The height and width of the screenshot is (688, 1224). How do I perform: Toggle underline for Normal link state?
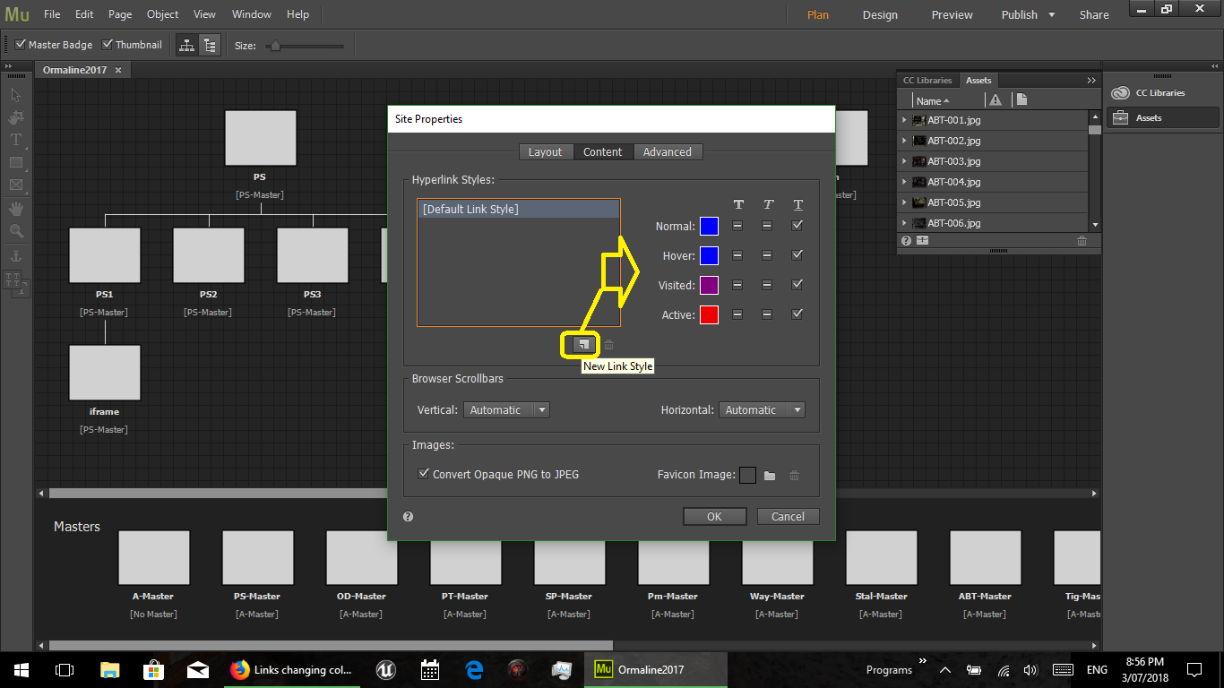(x=797, y=226)
